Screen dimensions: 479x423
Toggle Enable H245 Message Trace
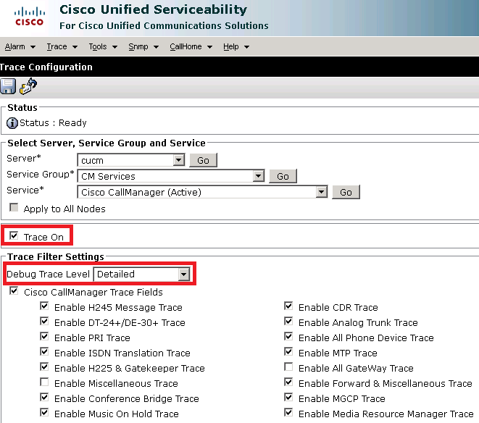[x=44, y=306]
